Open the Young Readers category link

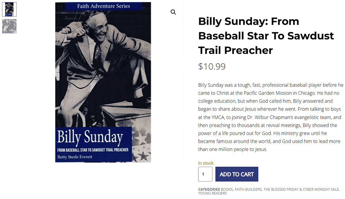coord(212,194)
